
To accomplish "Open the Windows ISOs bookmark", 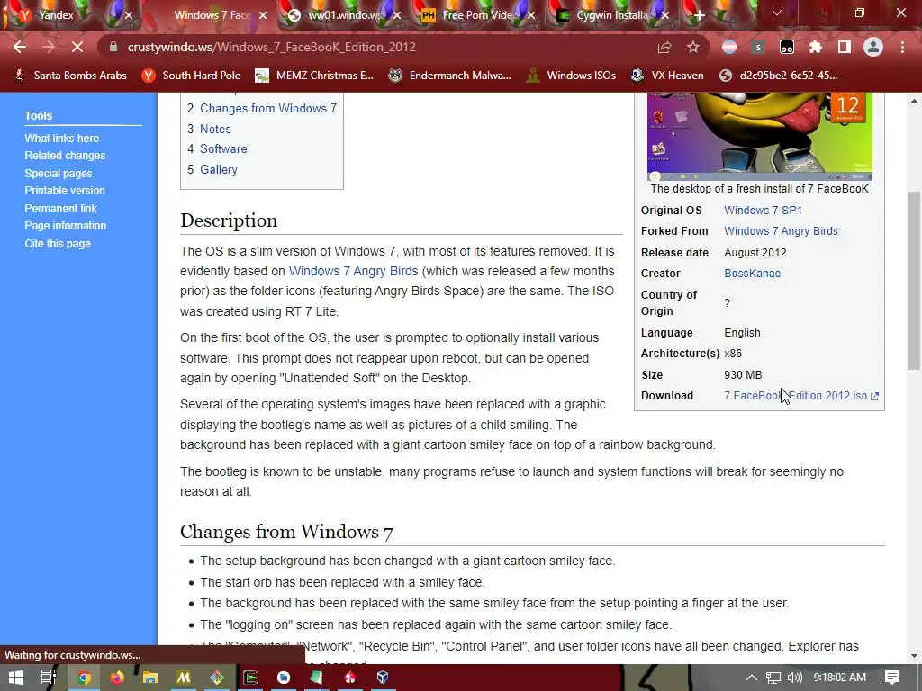I will pos(571,76).
